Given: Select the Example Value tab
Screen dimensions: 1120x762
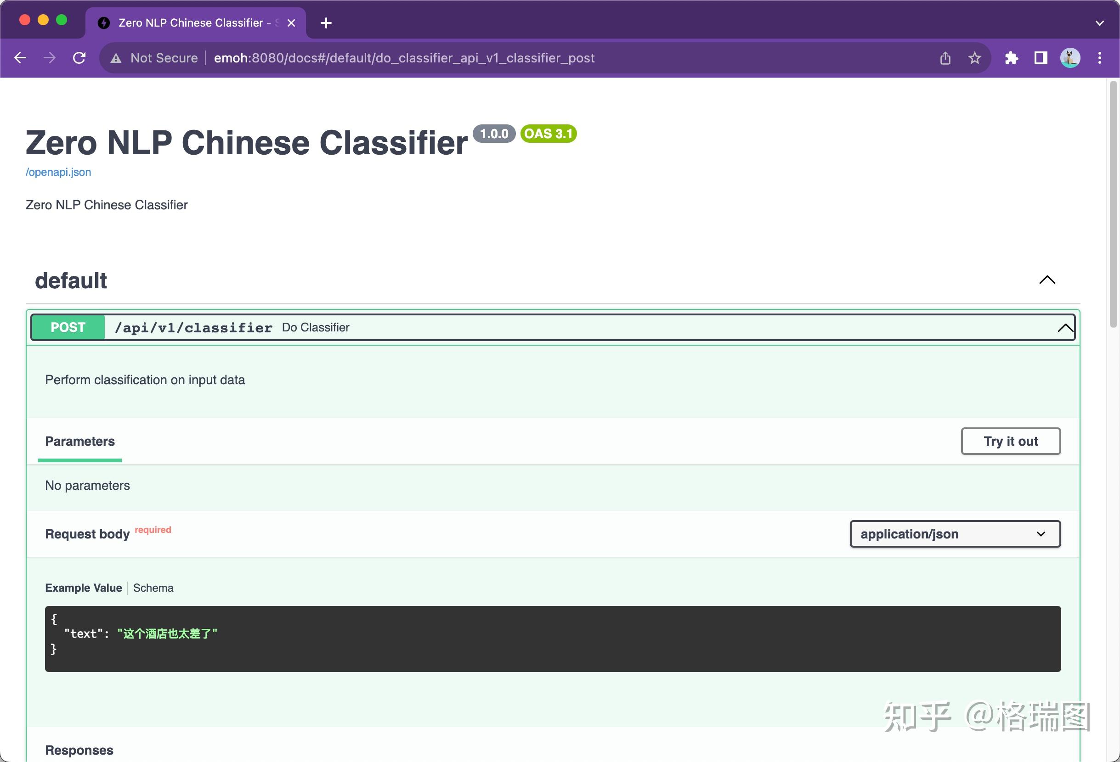Looking at the screenshot, I should (83, 588).
